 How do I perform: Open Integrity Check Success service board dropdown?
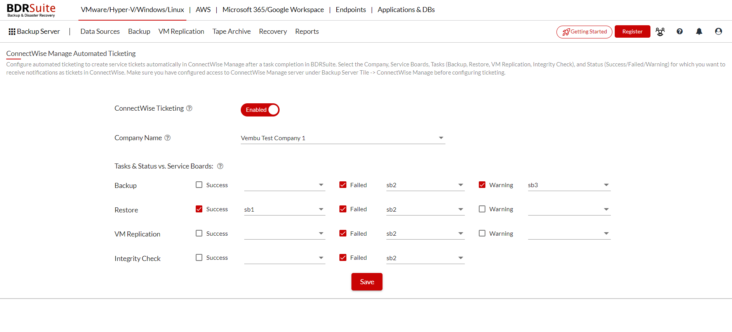pos(285,258)
